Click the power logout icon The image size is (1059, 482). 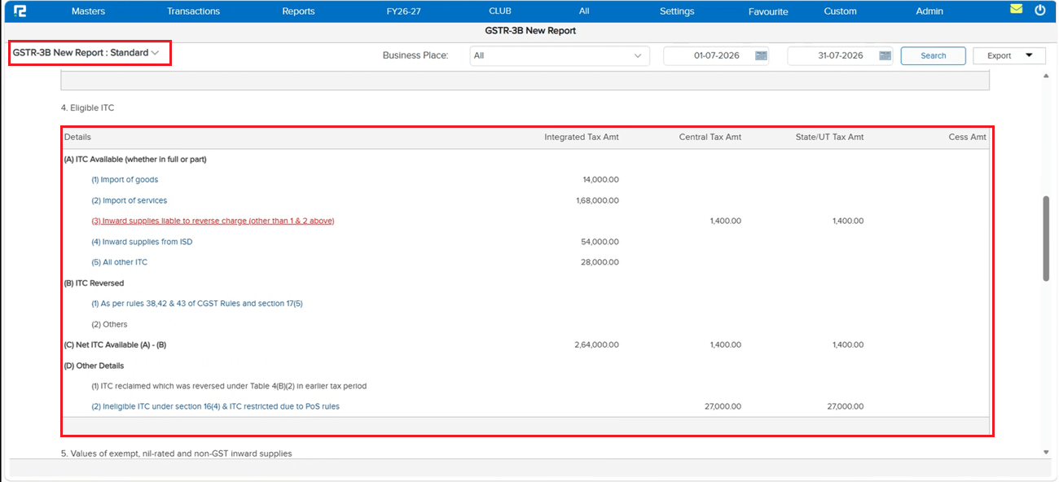click(1040, 11)
